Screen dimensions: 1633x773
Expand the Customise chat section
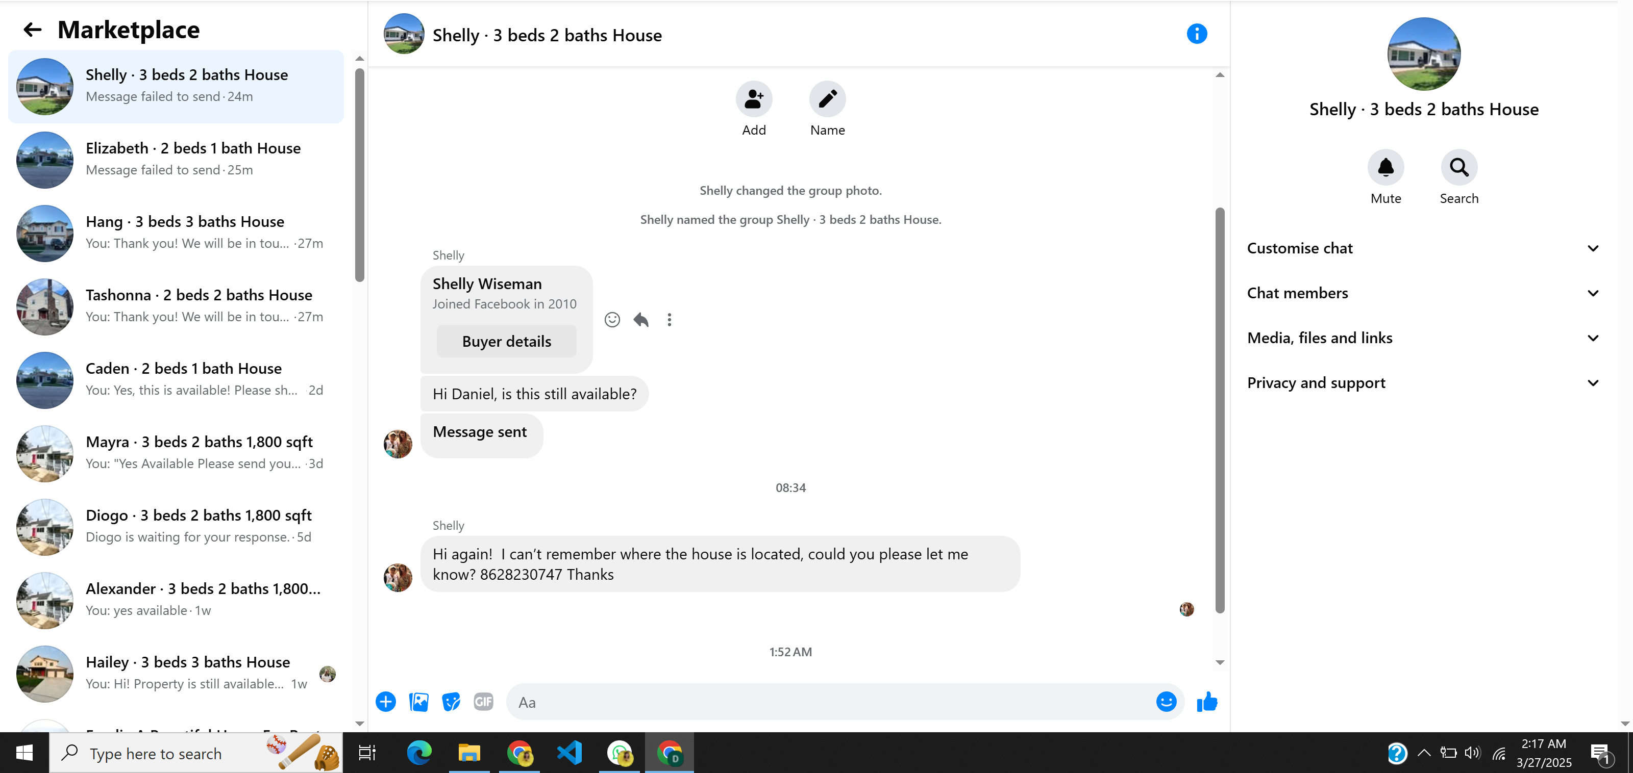click(1423, 248)
